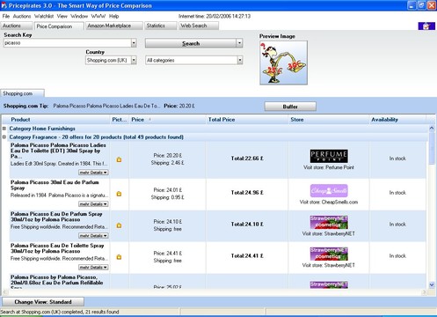This screenshot has width=437, height=317.
Task: Select the Price Comparison tab
Action: [x=59, y=26]
